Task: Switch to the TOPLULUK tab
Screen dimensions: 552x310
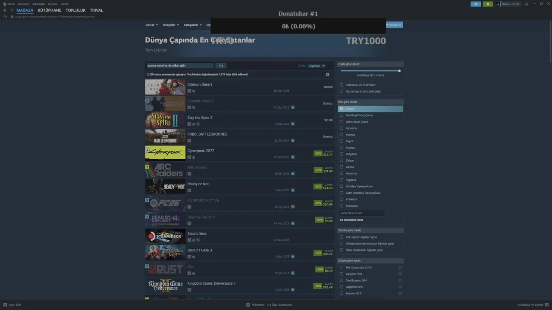Action: (75, 10)
